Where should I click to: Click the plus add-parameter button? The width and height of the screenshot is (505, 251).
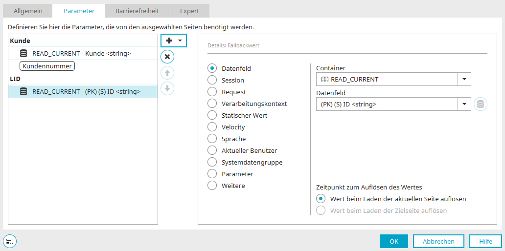[169, 41]
